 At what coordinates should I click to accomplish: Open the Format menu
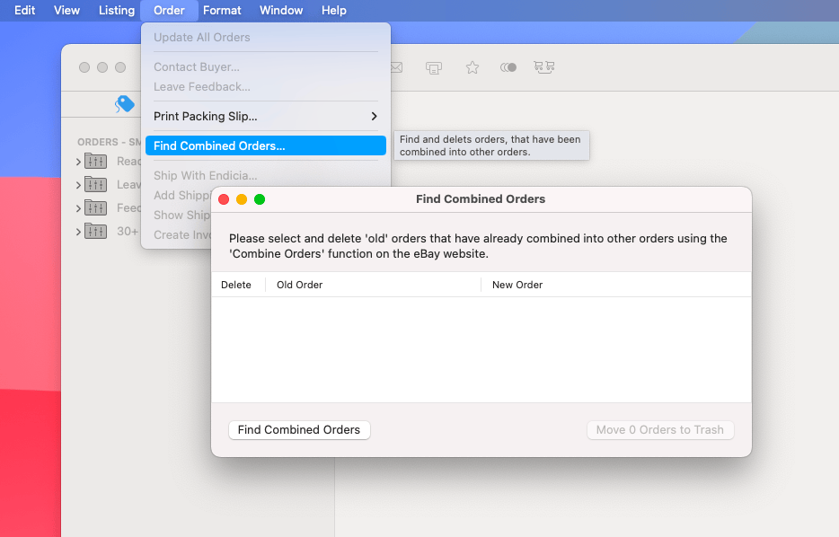(222, 11)
